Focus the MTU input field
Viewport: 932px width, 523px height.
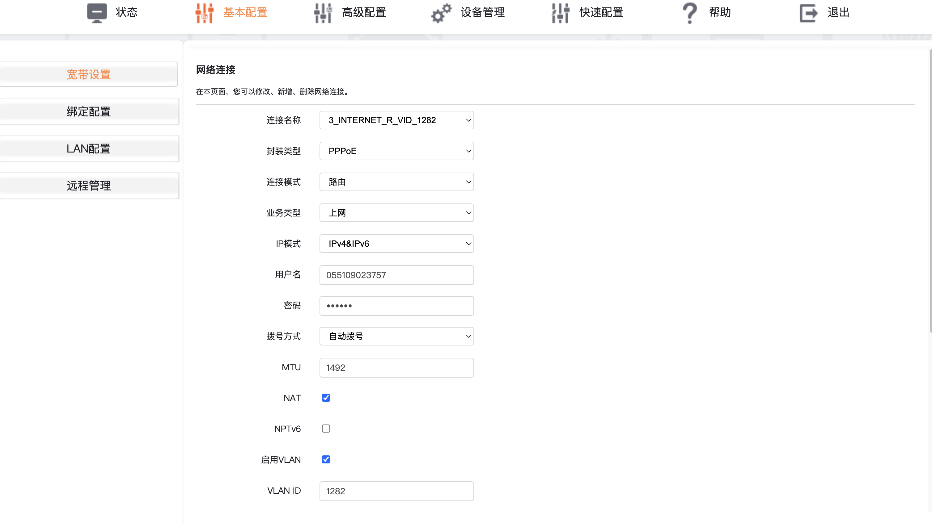(396, 368)
